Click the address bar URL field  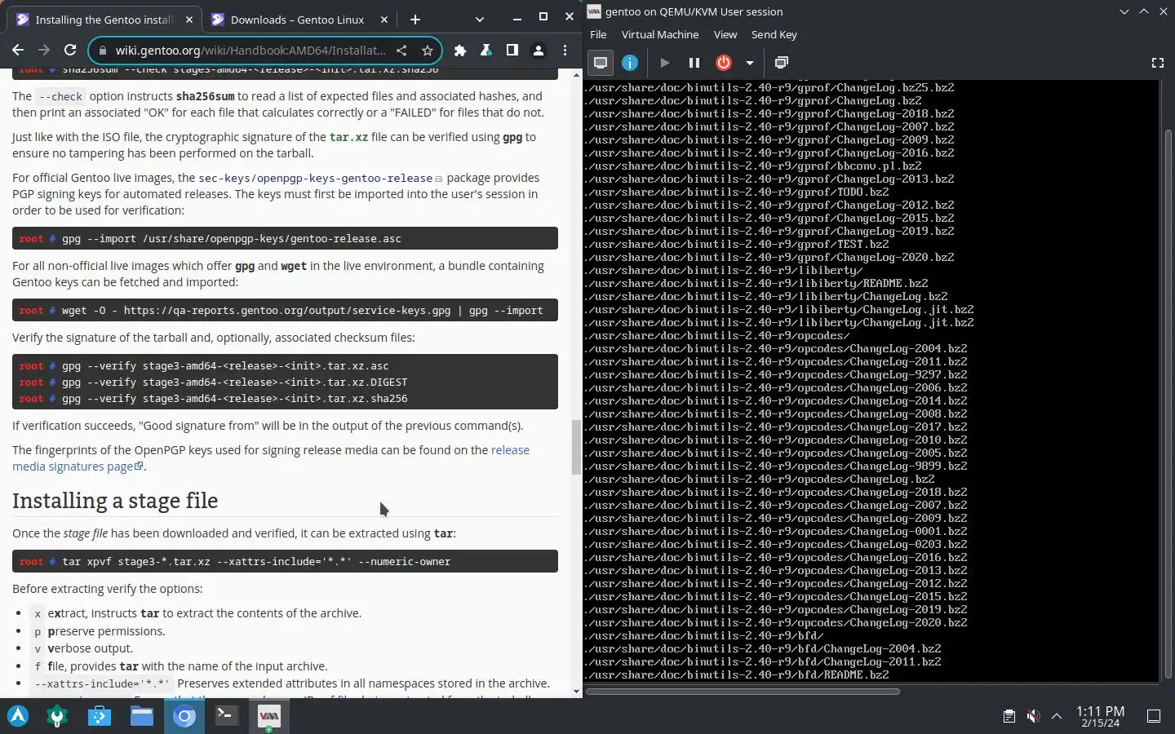pos(251,51)
